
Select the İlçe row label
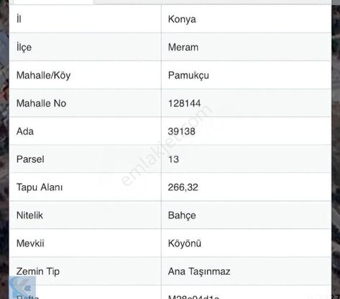[x=24, y=47]
